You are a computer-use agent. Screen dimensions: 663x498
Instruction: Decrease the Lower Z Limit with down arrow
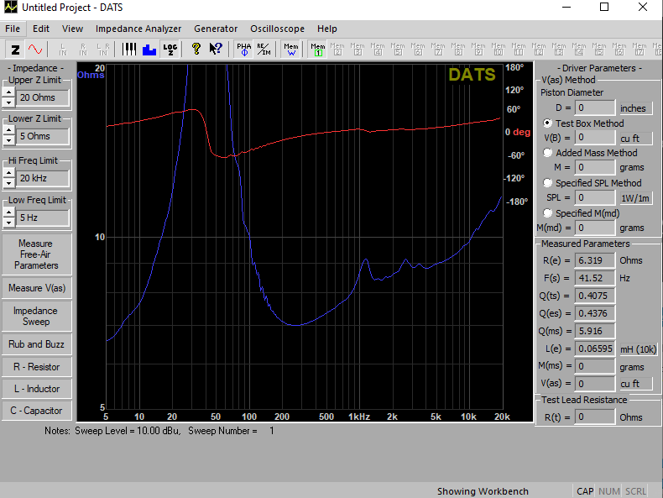(9, 141)
